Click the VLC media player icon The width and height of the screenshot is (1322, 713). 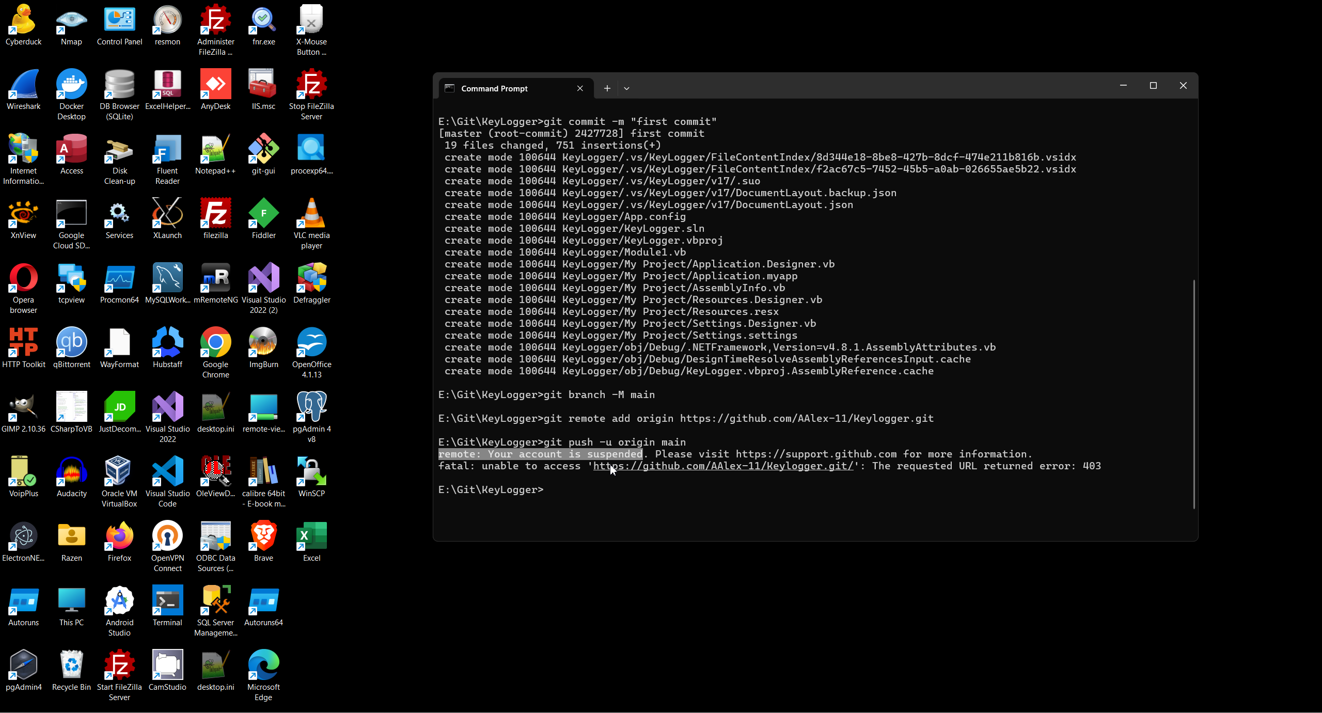pos(311,214)
